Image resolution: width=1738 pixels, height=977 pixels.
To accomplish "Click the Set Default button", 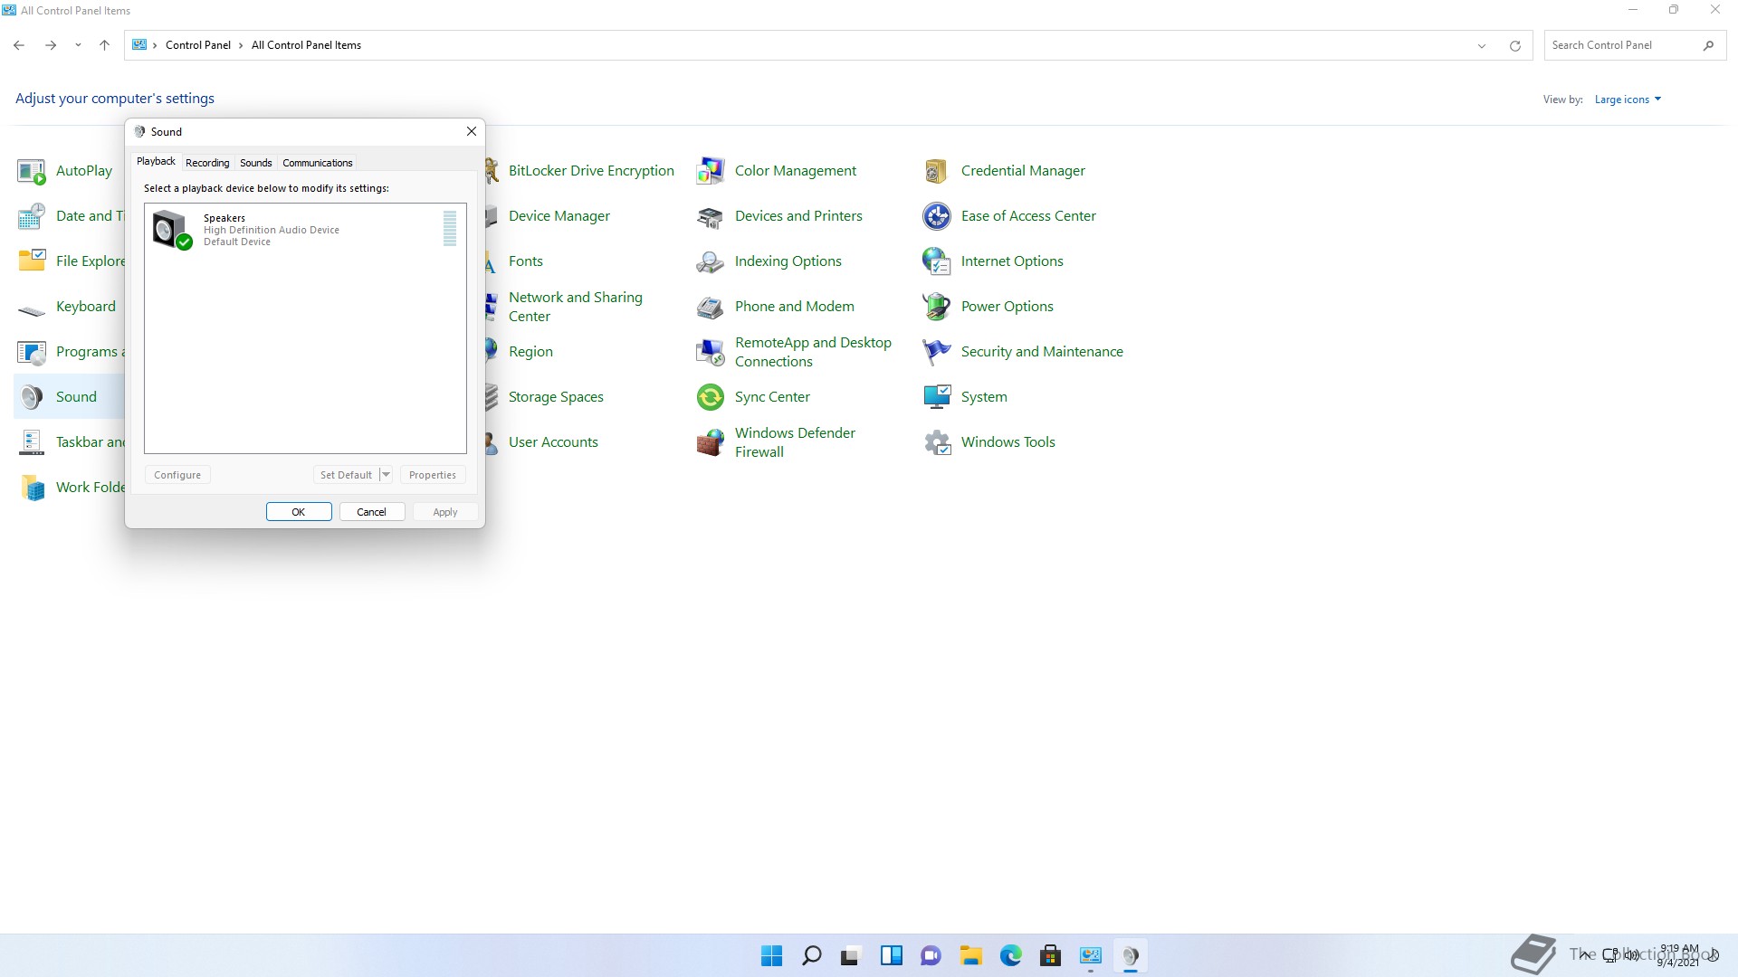I will coord(346,475).
